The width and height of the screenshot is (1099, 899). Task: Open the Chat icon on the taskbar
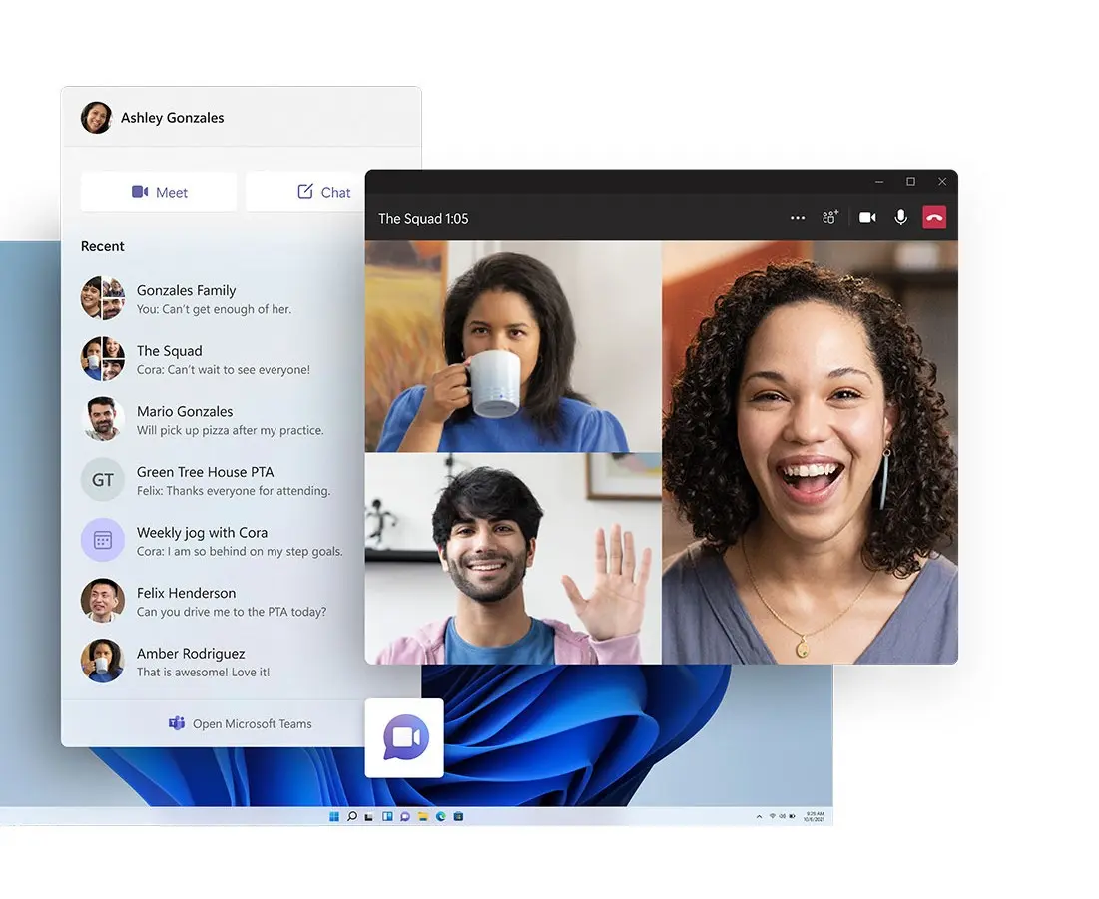(405, 816)
